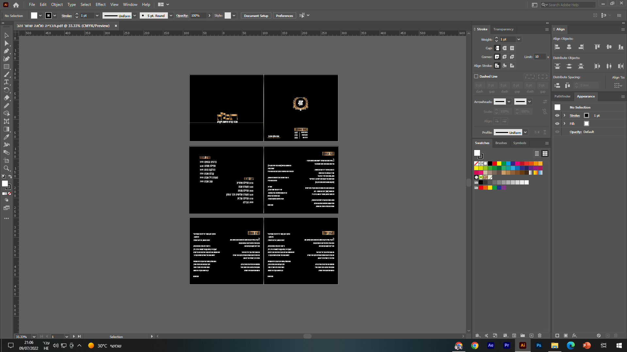Choose round cap stroke option
The image size is (627, 352).
tap(505, 48)
